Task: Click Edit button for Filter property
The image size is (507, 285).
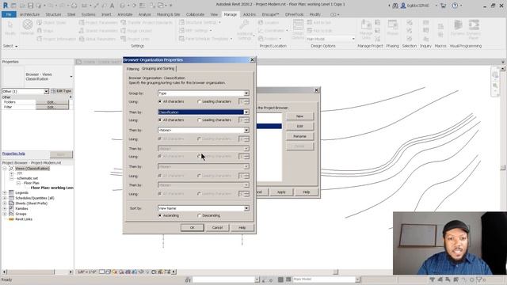Action: (52, 107)
